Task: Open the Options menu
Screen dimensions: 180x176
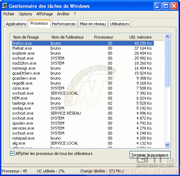Action: pyautogui.click(x=25, y=14)
